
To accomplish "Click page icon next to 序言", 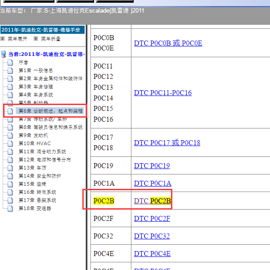I will pyautogui.click(x=10, y=63).
